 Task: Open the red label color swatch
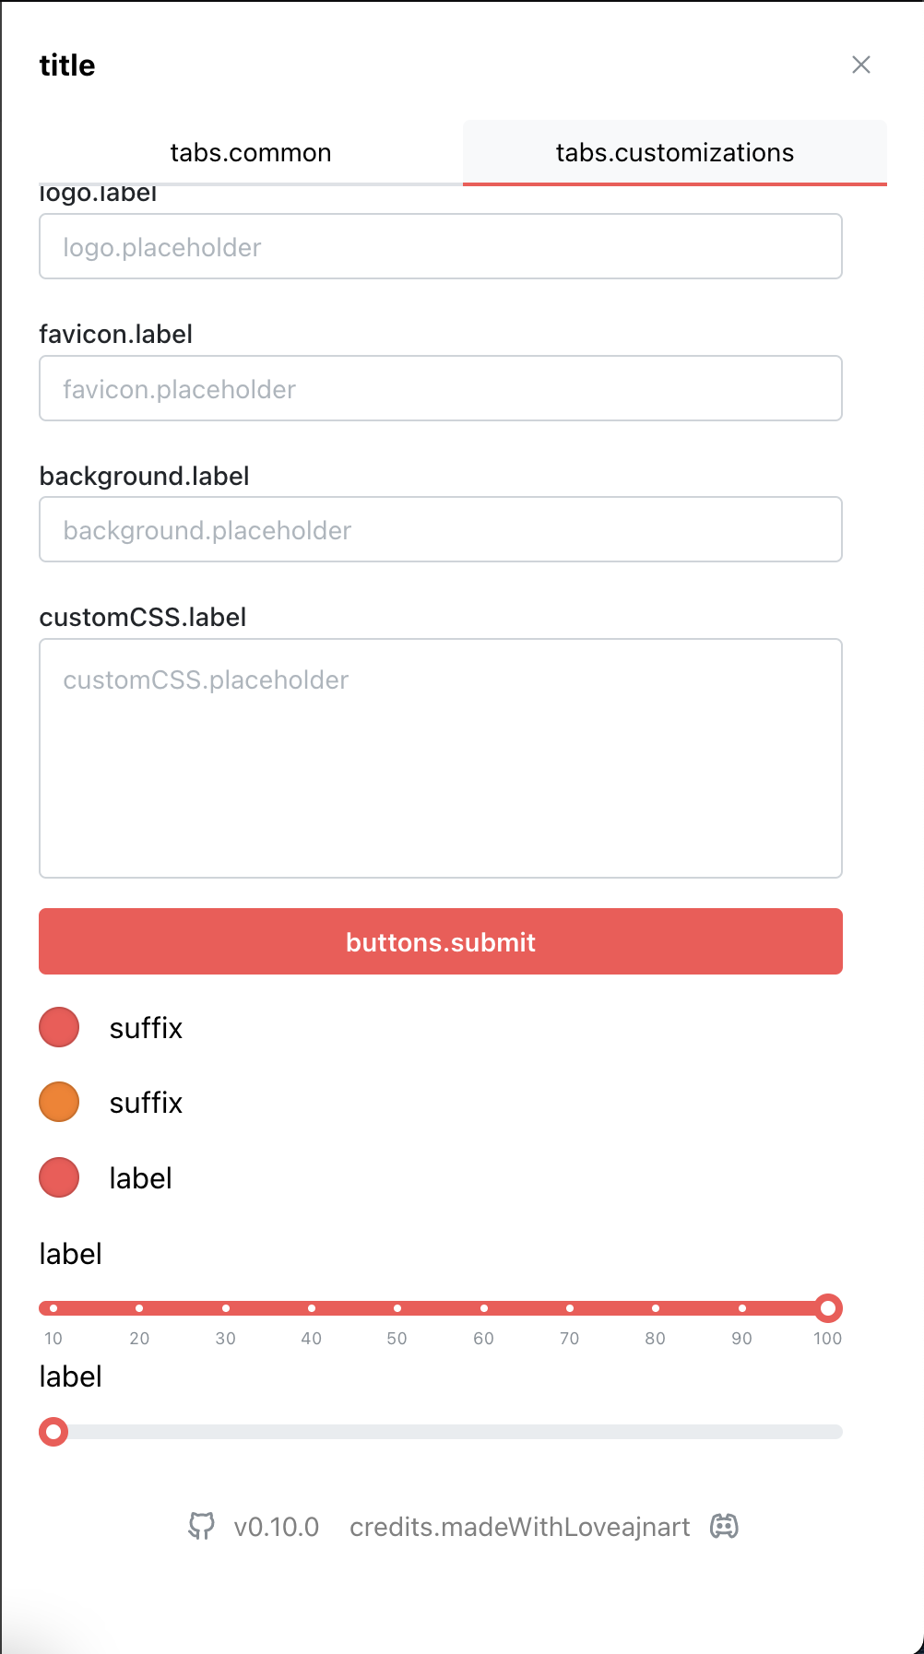point(58,1176)
